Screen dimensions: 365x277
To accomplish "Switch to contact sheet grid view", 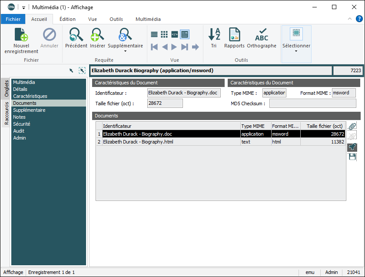I will (x=164, y=34).
